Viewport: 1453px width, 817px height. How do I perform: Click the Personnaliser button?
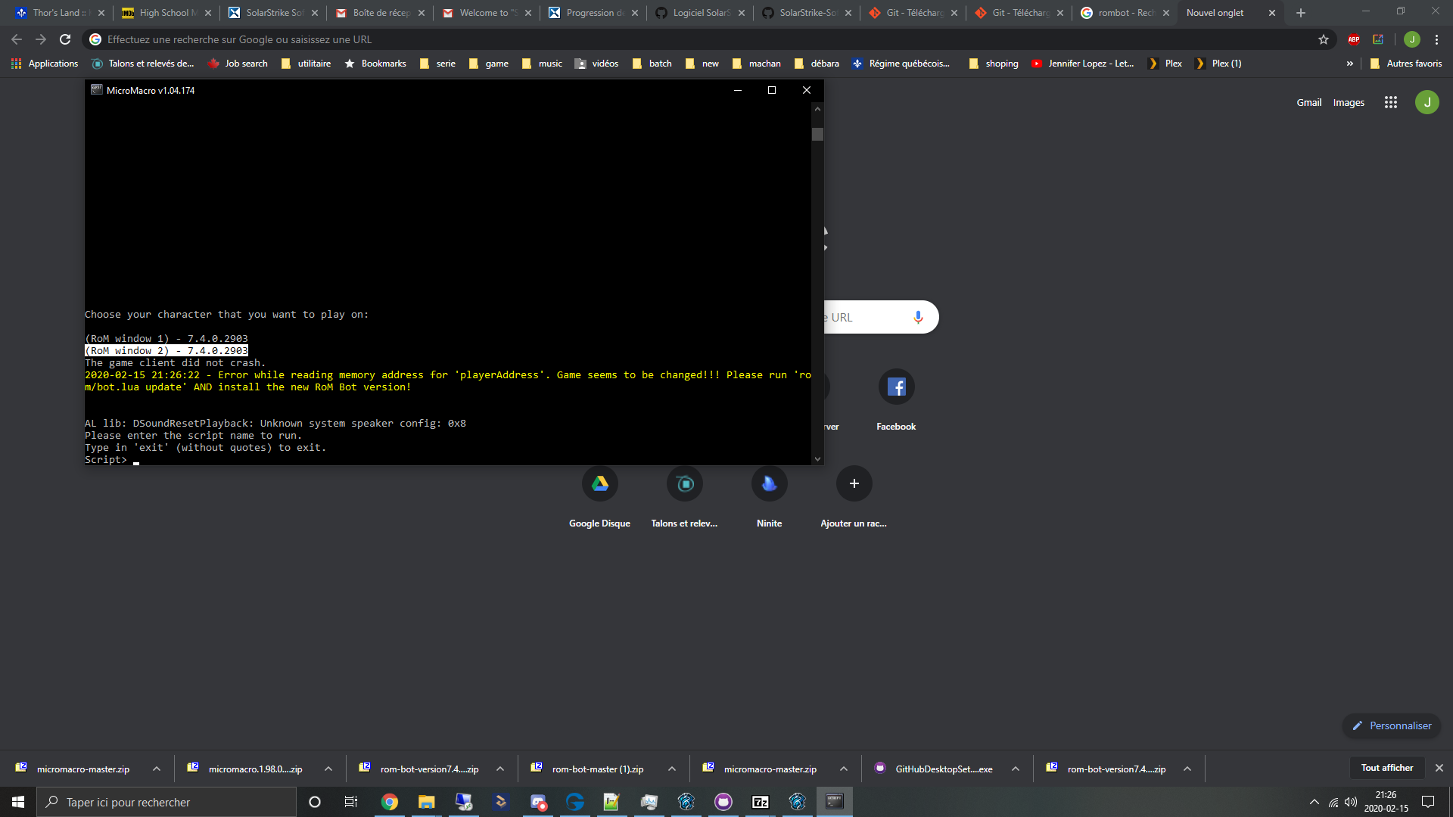[x=1391, y=725]
